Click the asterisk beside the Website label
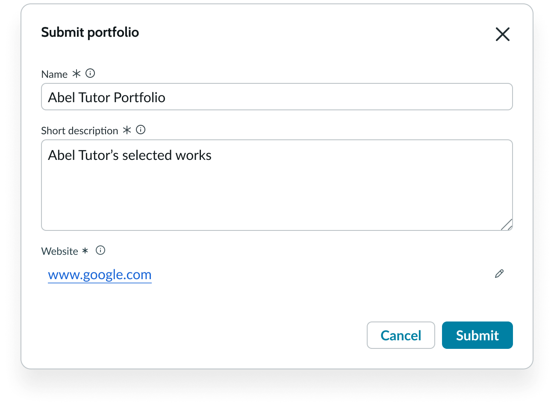Image resolution: width=554 pixels, height=407 pixels. tap(85, 251)
